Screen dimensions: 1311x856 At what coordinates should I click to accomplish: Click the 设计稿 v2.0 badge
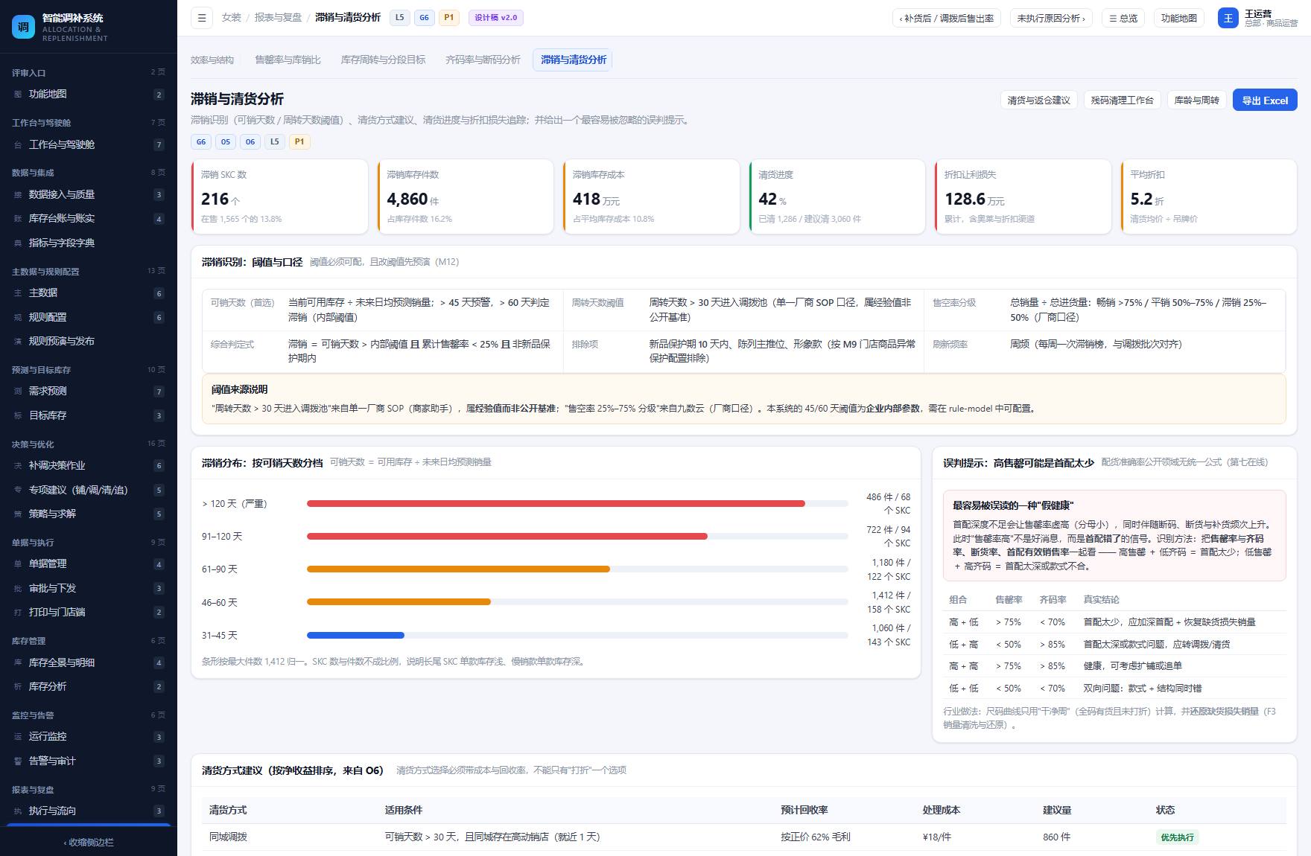coord(496,18)
